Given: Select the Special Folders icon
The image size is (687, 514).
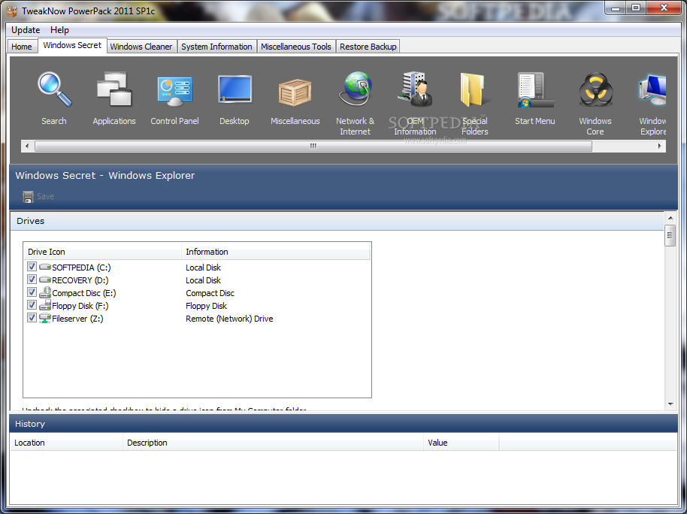Looking at the screenshot, I should [474, 90].
